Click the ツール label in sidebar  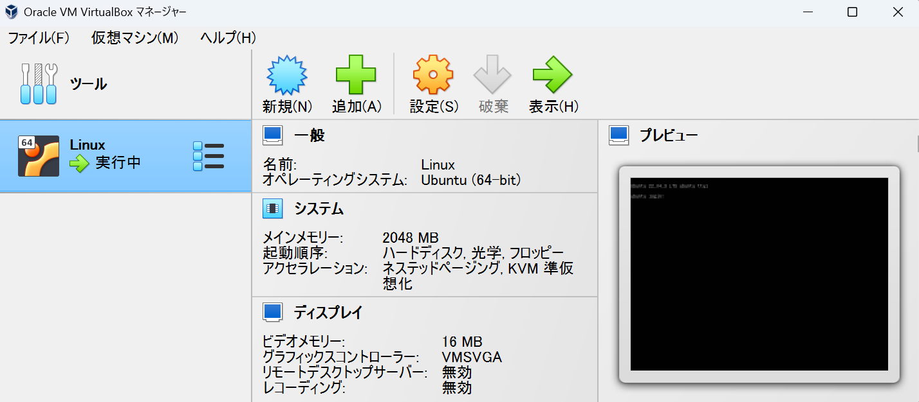[88, 83]
